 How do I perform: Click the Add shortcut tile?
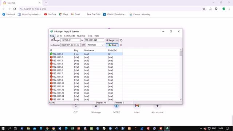pyautogui.click(x=157, y=109)
